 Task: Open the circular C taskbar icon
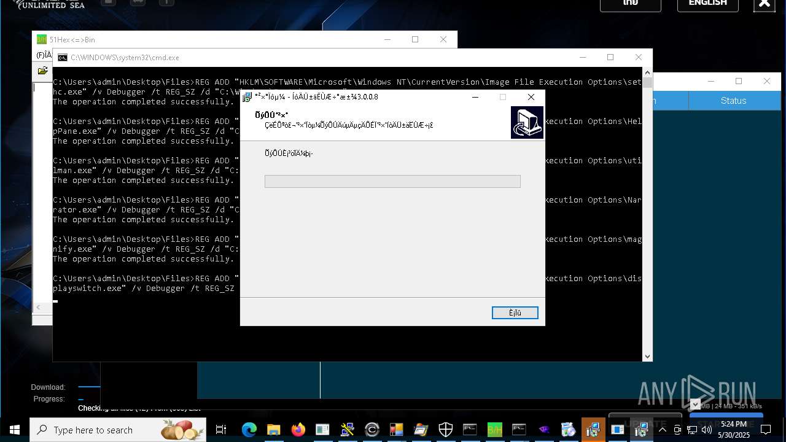(x=372, y=430)
